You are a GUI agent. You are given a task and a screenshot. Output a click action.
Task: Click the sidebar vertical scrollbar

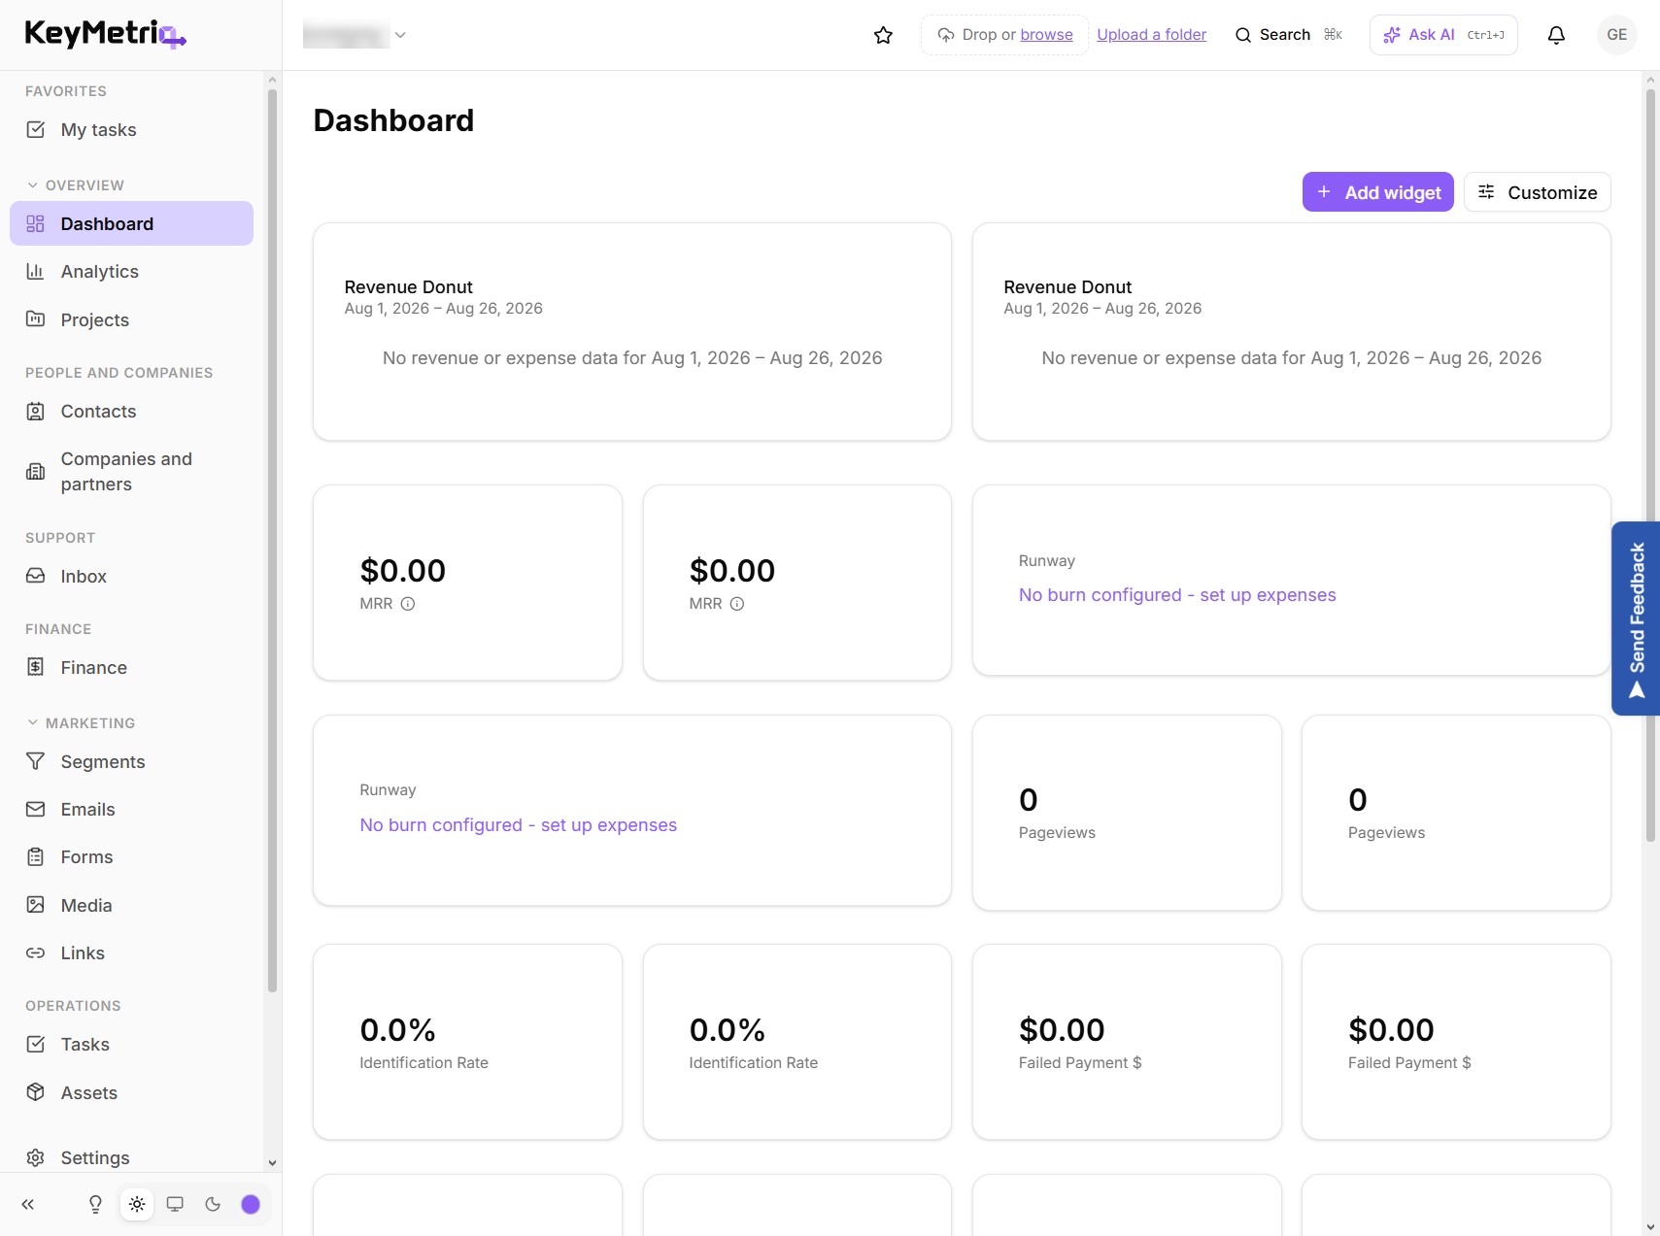(x=272, y=540)
